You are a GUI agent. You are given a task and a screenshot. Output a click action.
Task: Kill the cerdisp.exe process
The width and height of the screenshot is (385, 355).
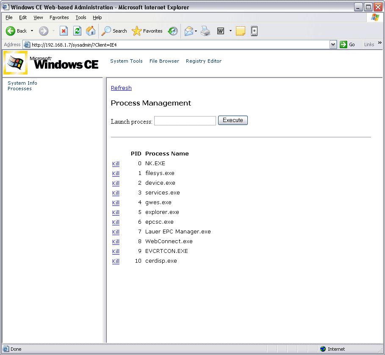116,261
